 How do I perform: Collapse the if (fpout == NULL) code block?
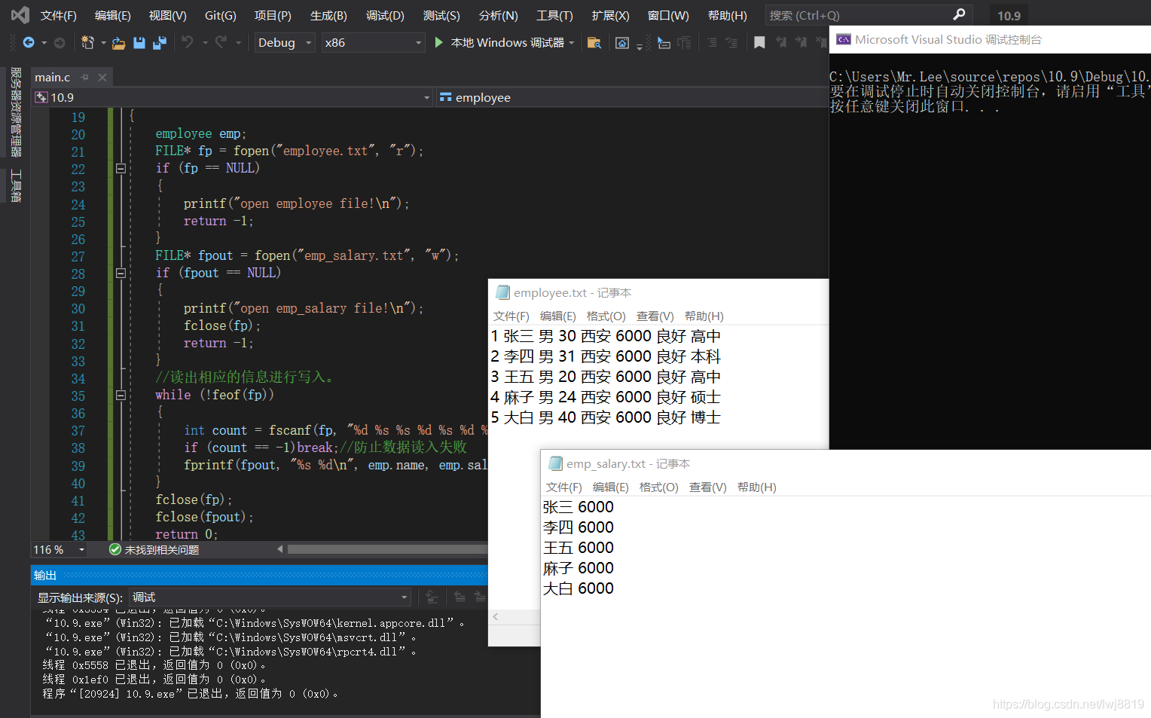pos(121,273)
